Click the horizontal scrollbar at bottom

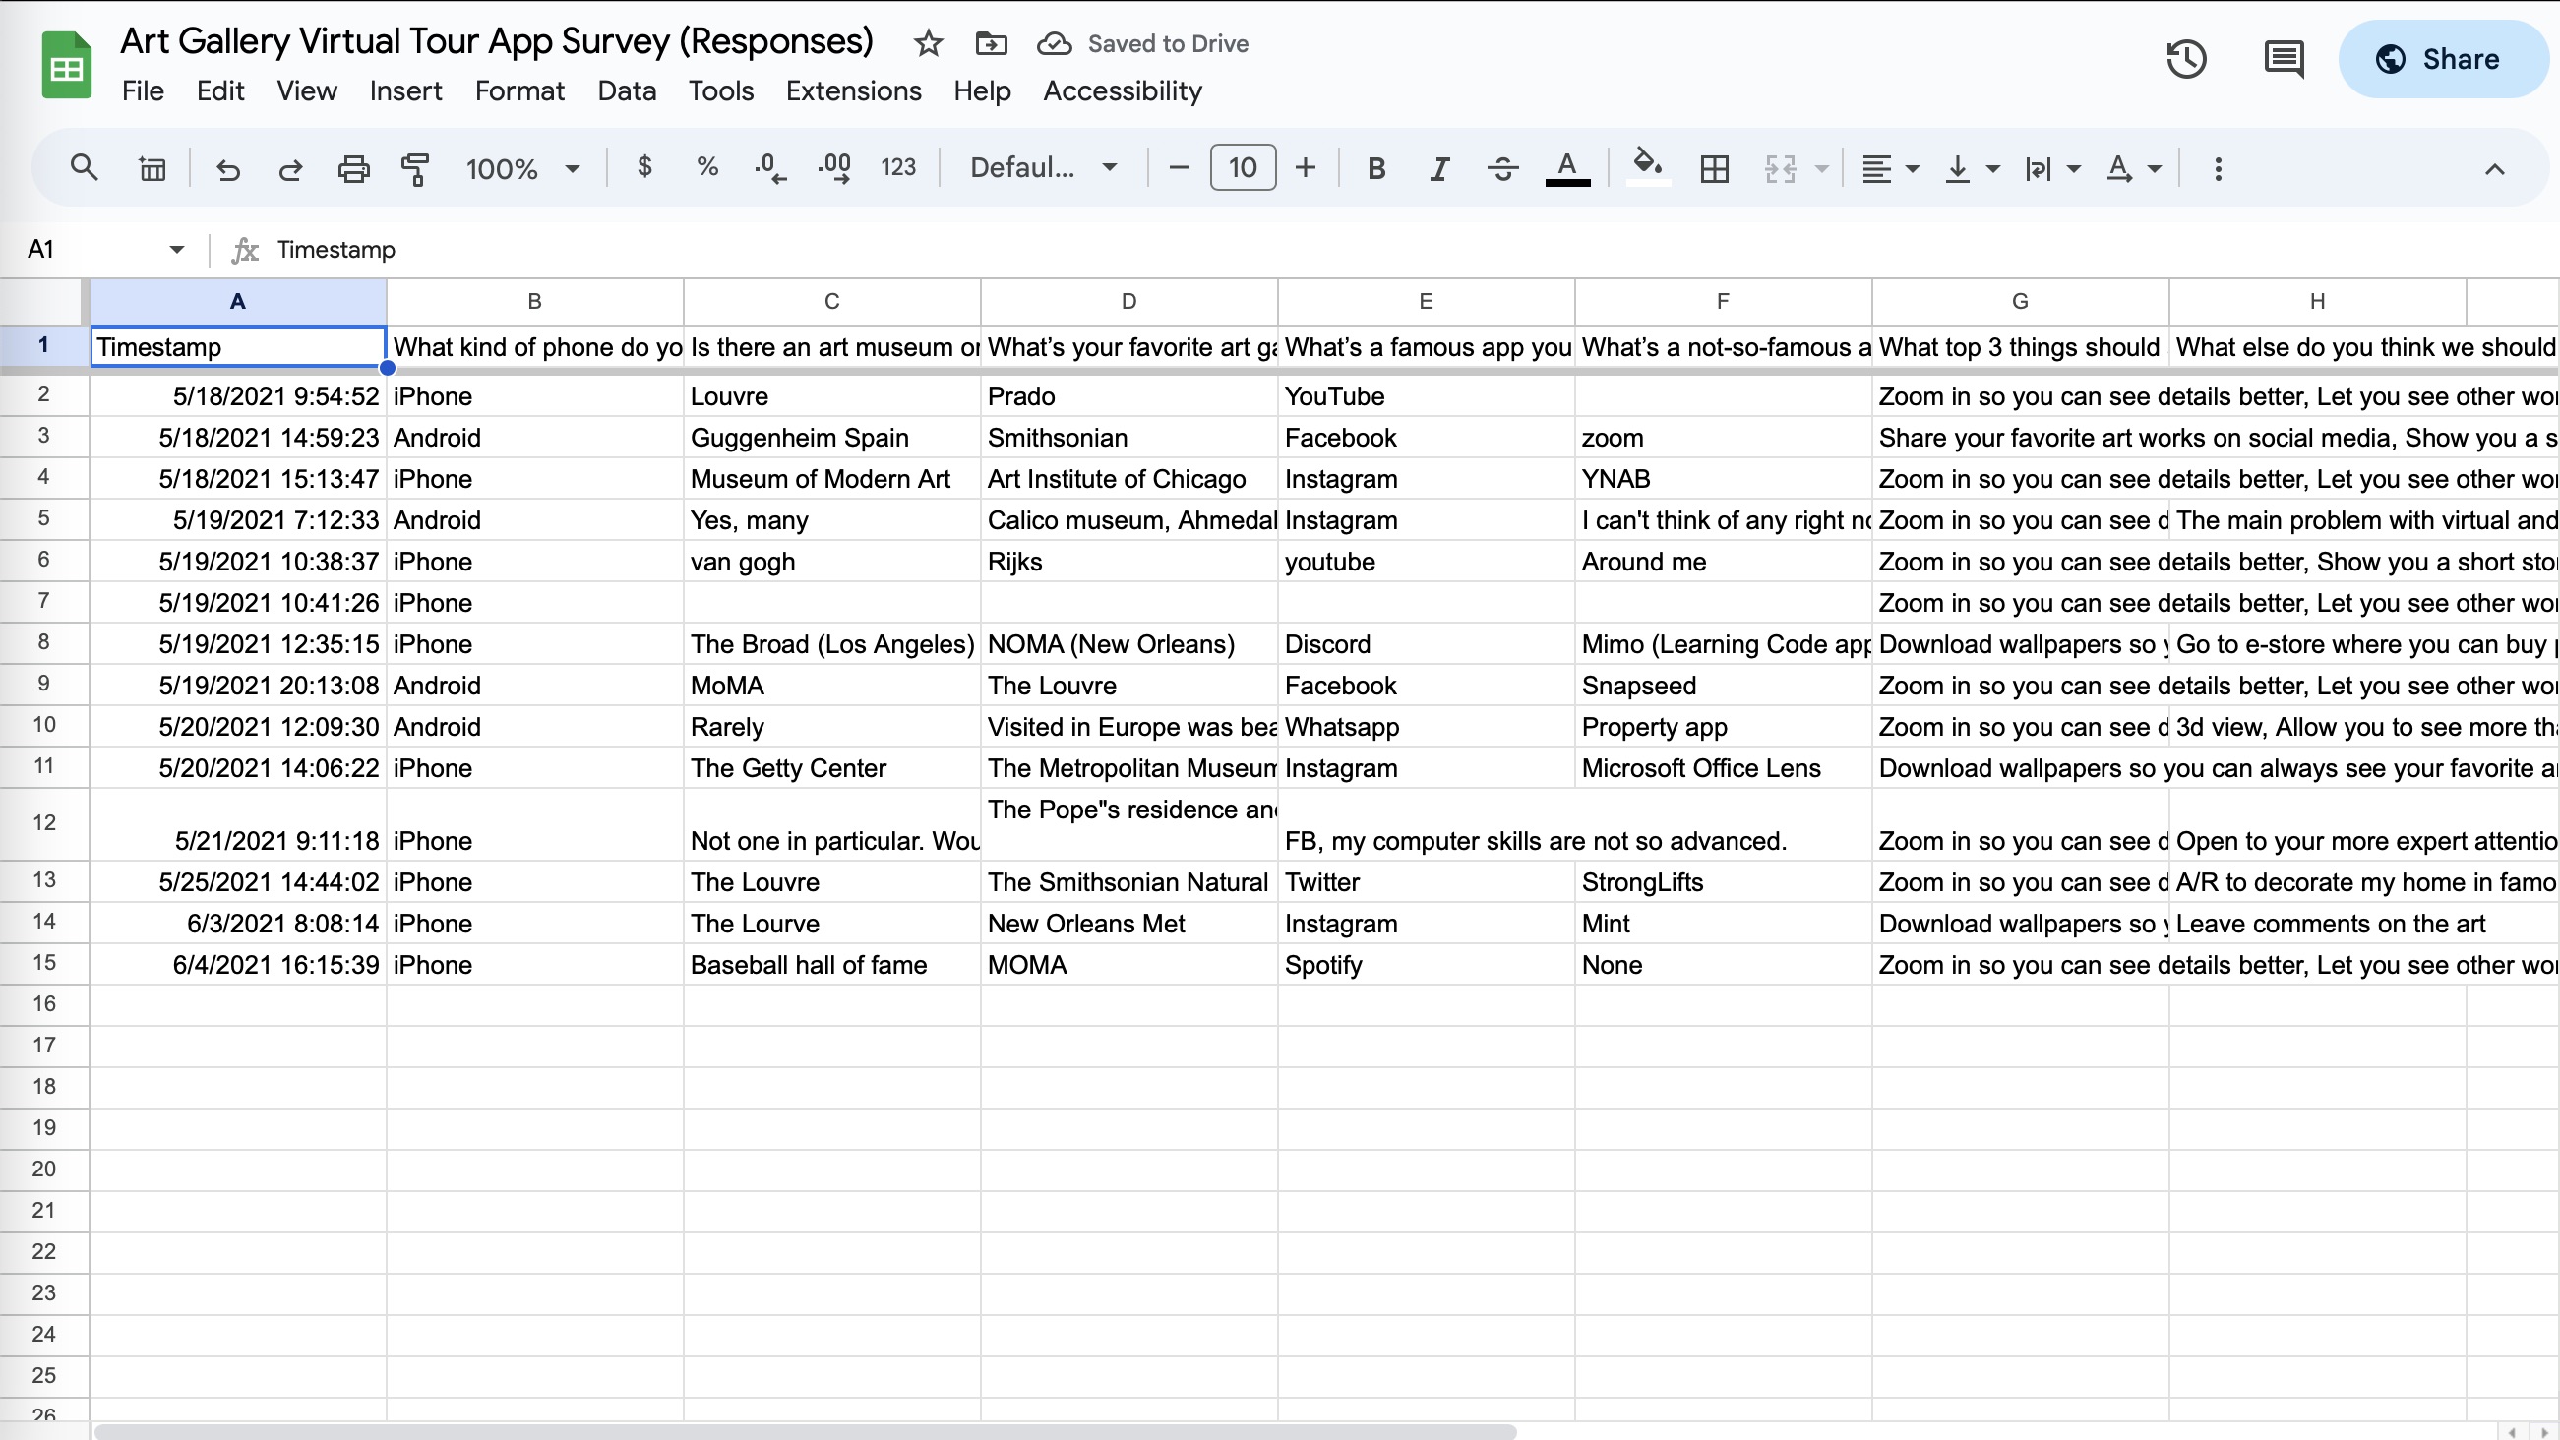805,1431
